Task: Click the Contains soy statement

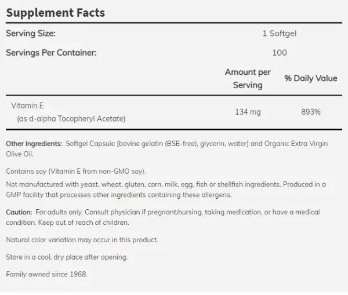Action: 76,171
